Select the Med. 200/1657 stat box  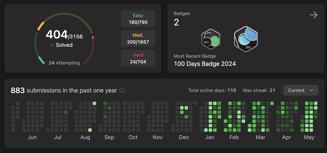click(138, 38)
